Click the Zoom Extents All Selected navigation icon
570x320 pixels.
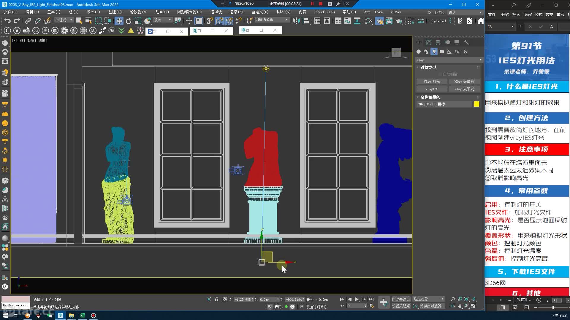[x=474, y=299]
